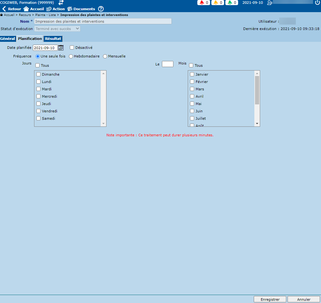
Task: Click the red alert bell icon
Action: (202, 3)
